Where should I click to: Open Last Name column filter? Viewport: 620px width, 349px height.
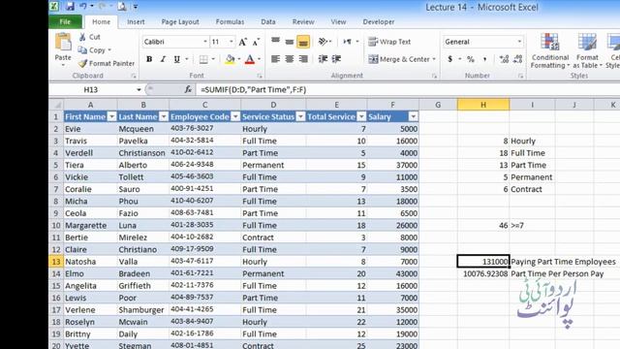click(164, 116)
